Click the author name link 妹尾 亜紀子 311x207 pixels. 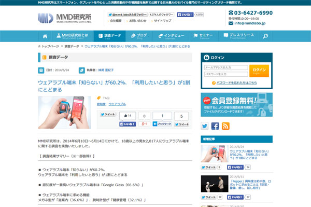106,70
